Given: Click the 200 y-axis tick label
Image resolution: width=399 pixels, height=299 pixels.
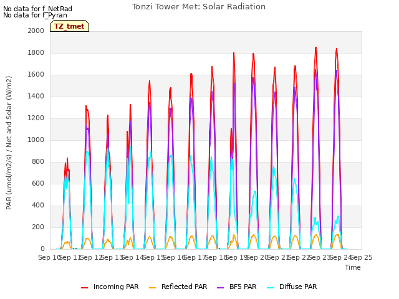Looking at the screenshot, I should point(38,227).
